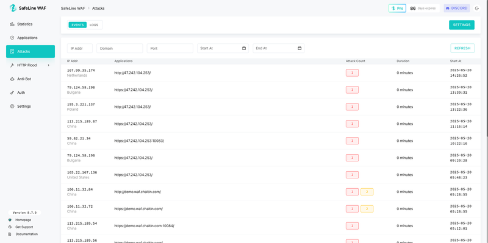Switch to the LOGS tab
488x243 pixels.
click(94, 25)
